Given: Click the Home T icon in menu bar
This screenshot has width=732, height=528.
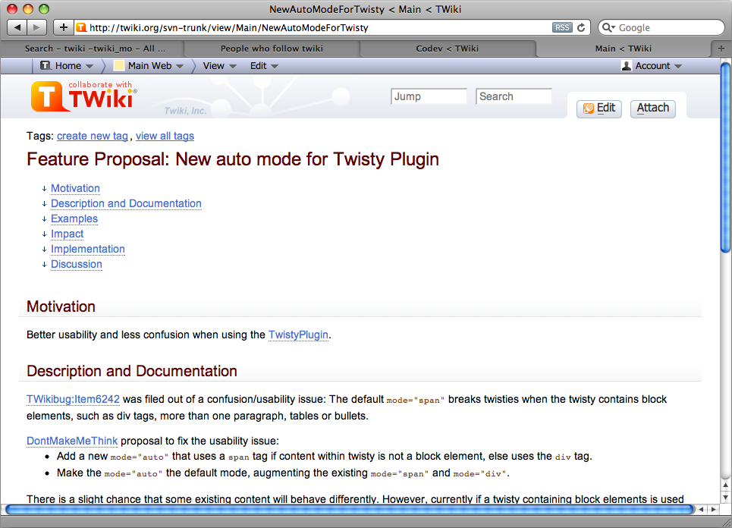Looking at the screenshot, I should [x=46, y=66].
